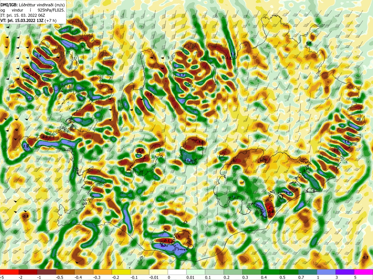
Task: Pick the orange legend swatch at -0.3
Action: point(103,272)
